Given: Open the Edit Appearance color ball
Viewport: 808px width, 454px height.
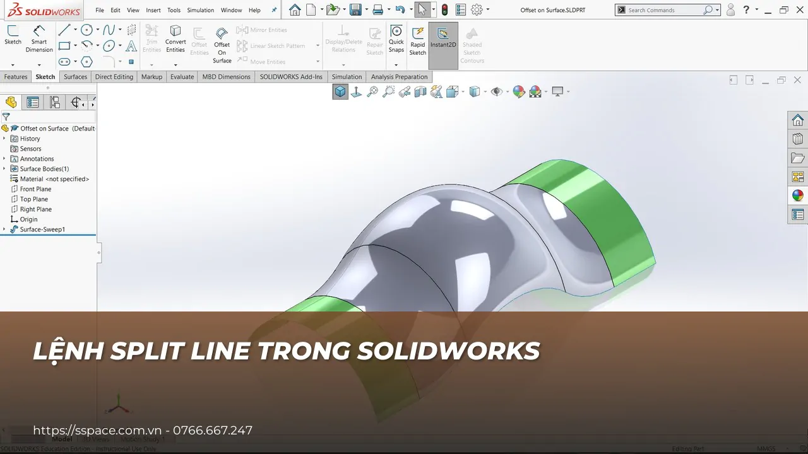Looking at the screenshot, I should [519, 91].
